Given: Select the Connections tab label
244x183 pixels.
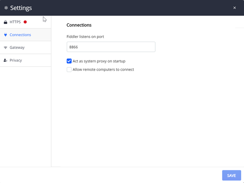Looking at the screenshot, I should (x=20, y=35).
